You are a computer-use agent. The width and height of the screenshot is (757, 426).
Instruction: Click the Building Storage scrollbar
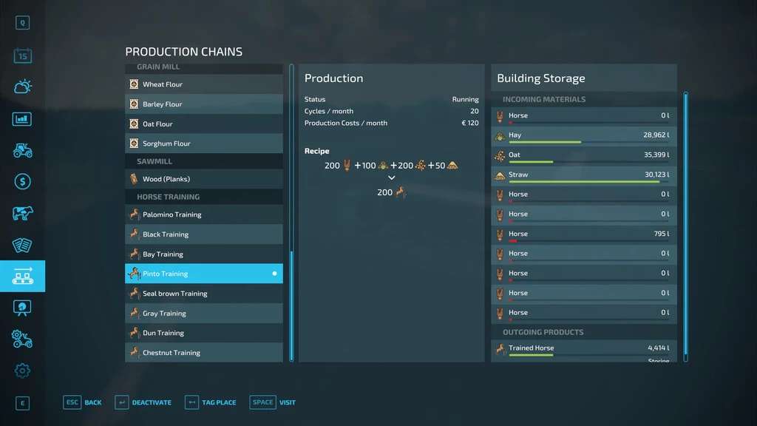[x=685, y=222]
